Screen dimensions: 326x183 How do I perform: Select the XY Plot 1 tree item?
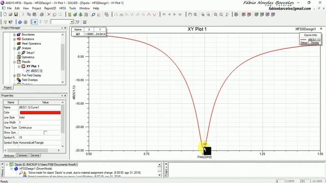pyautogui.click(x=33, y=67)
